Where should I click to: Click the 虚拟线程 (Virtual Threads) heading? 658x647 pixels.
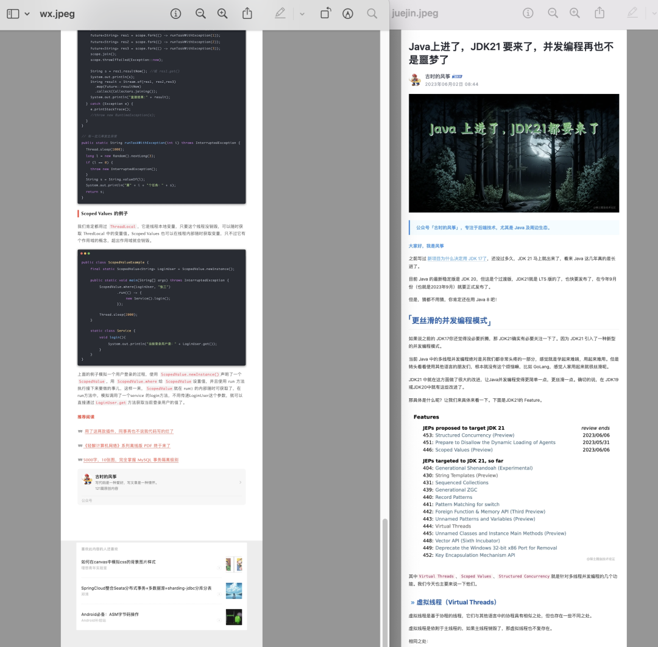pos(456,602)
